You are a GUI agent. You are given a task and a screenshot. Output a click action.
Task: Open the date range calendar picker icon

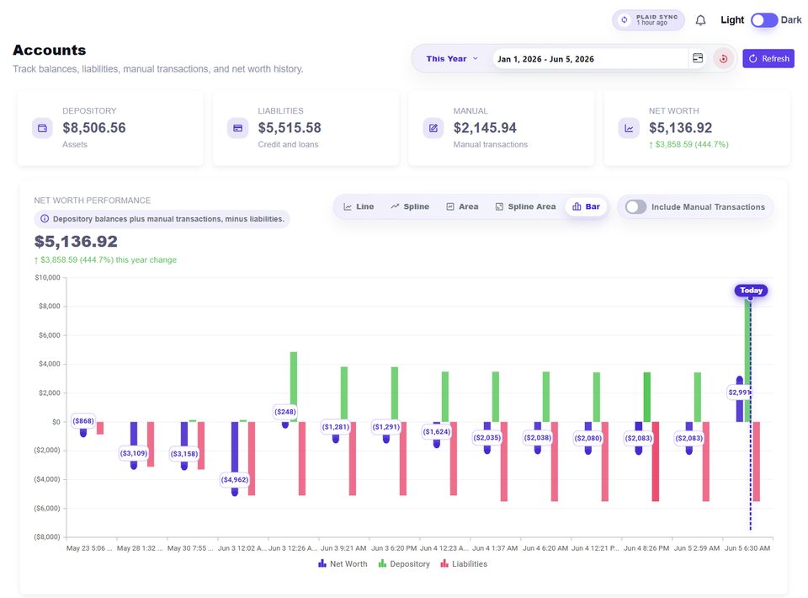(698, 58)
